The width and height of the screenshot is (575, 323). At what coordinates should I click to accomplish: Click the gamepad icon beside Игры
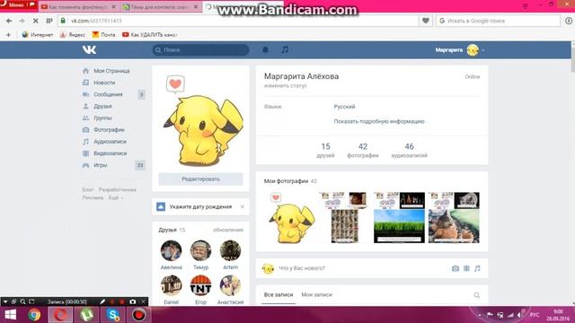(86, 165)
